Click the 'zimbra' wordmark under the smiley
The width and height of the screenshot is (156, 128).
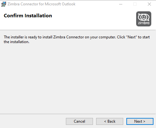144,23
